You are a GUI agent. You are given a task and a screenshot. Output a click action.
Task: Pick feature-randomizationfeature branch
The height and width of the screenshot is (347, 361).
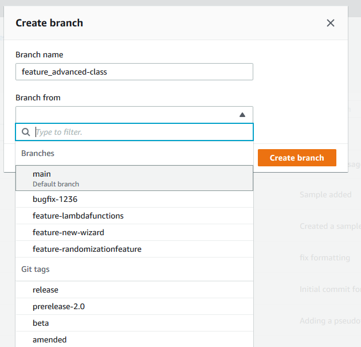coord(134,249)
